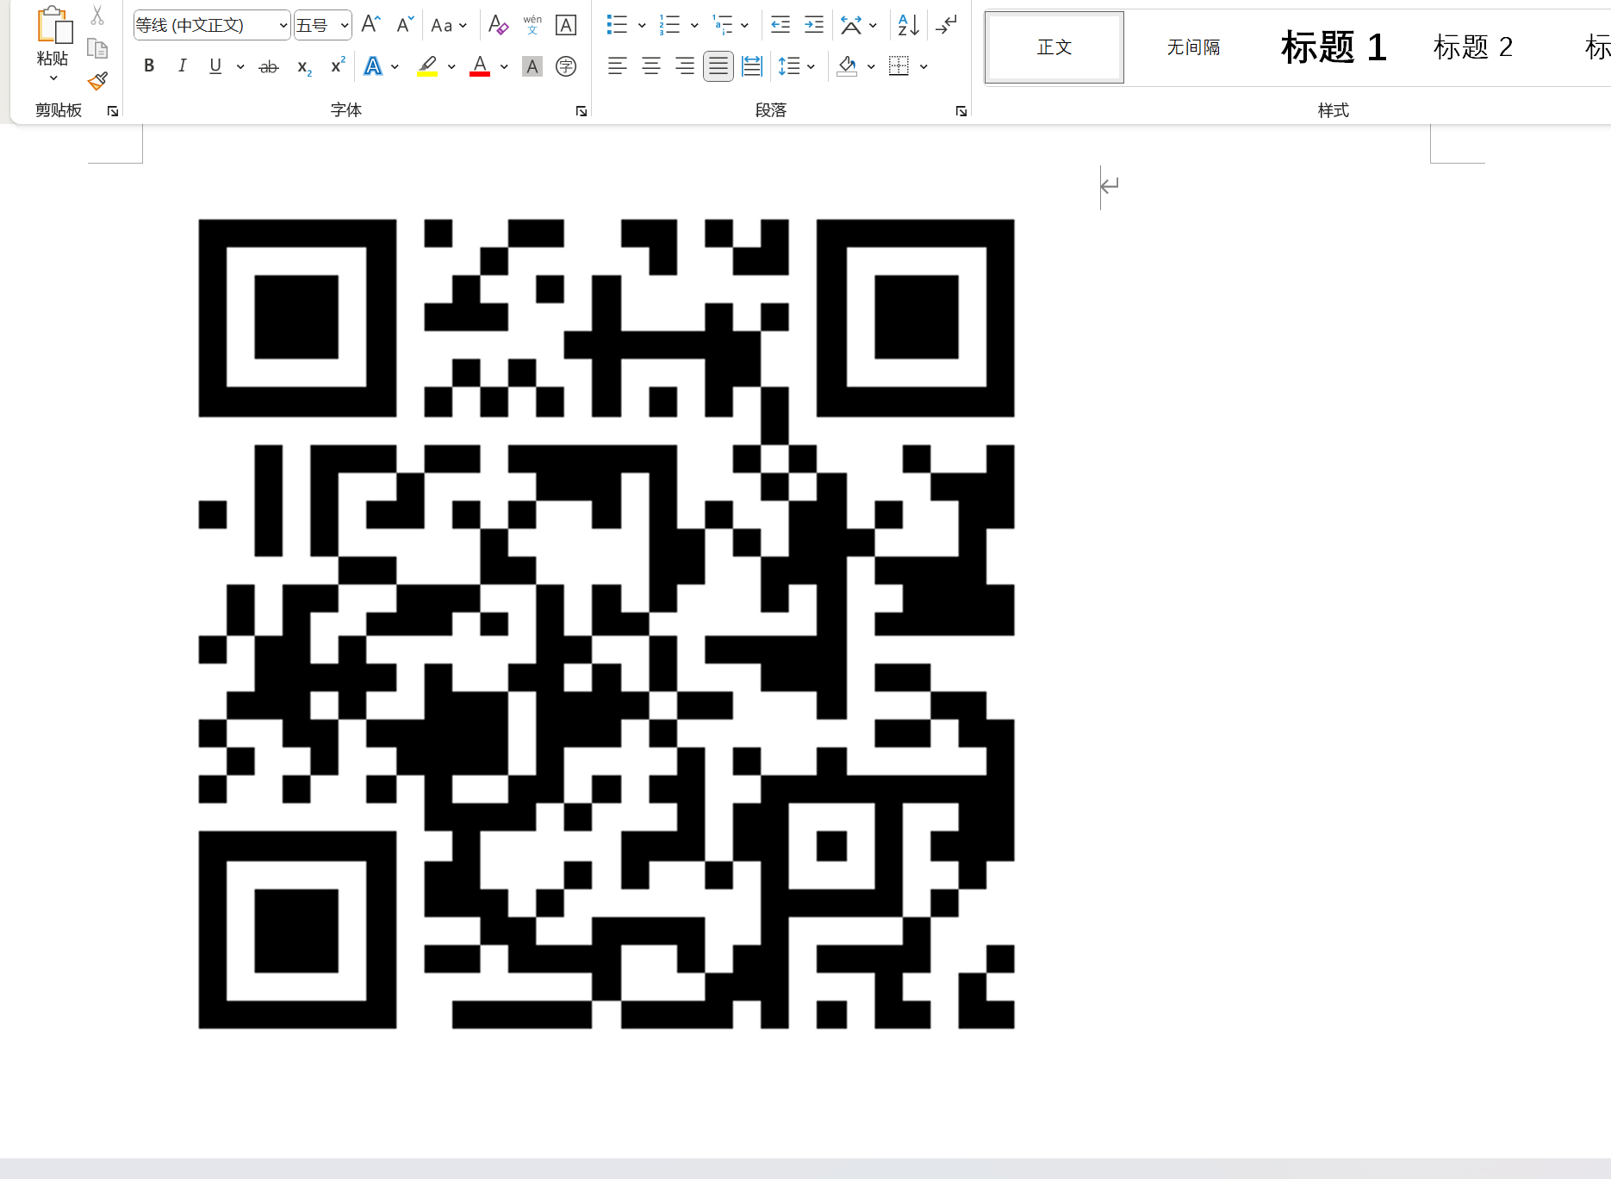
Task: Open the font name dropdown
Action: click(283, 26)
